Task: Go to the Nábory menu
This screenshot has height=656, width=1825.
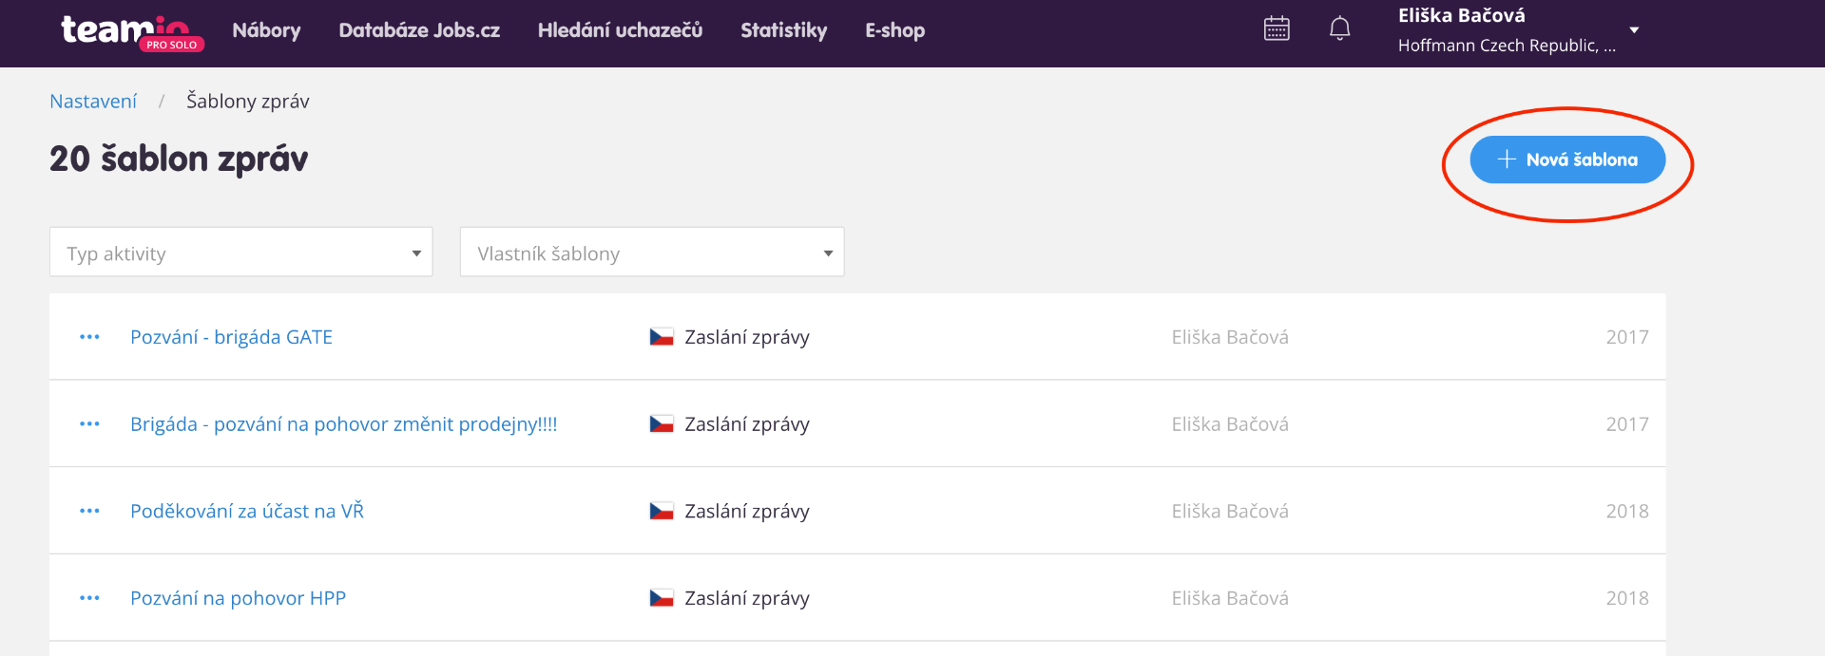Action: (x=266, y=30)
